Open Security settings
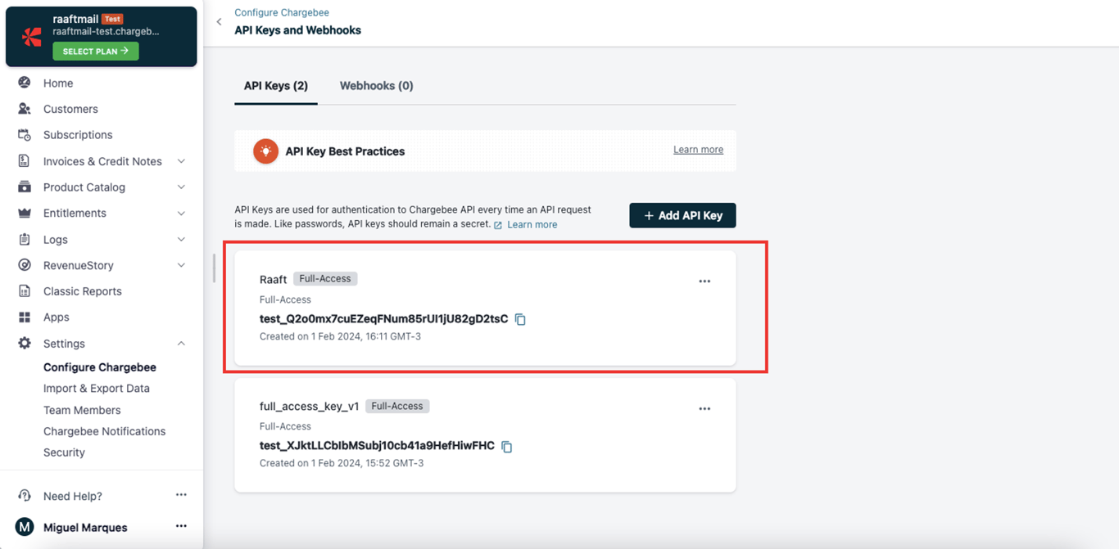The image size is (1119, 549). [x=64, y=452]
